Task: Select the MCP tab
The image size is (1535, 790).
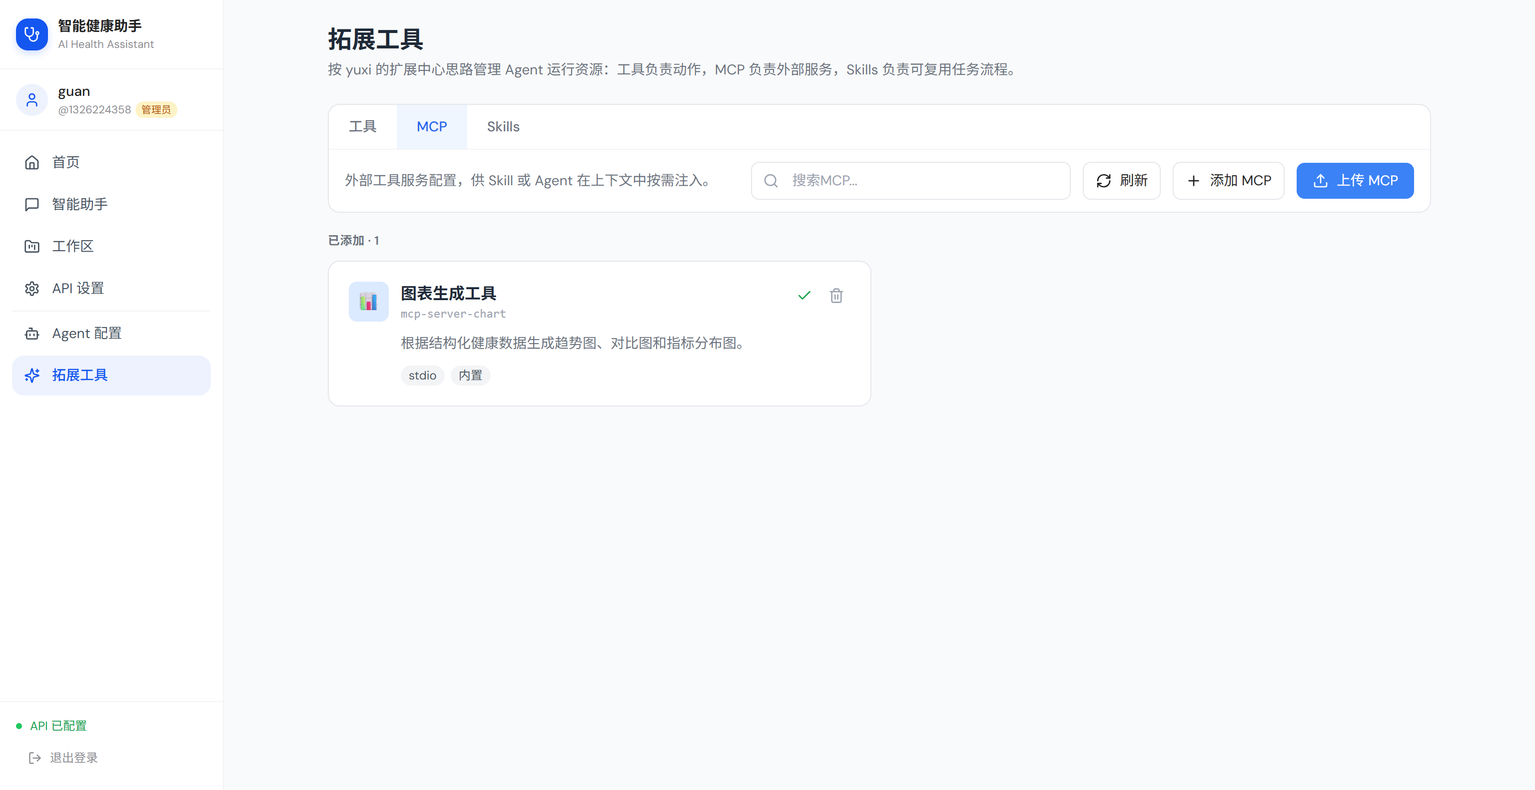Action: tap(431, 127)
